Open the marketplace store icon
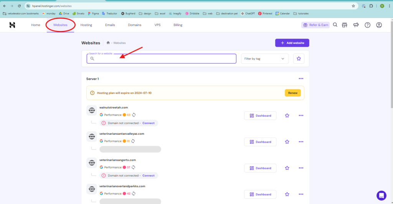This screenshot has width=393, height=204. pyautogui.click(x=345, y=25)
